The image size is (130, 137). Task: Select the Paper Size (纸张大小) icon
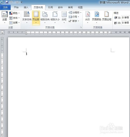(55, 17)
